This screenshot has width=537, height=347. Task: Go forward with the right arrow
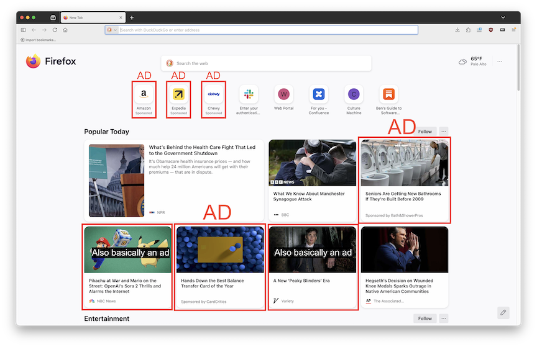44,30
